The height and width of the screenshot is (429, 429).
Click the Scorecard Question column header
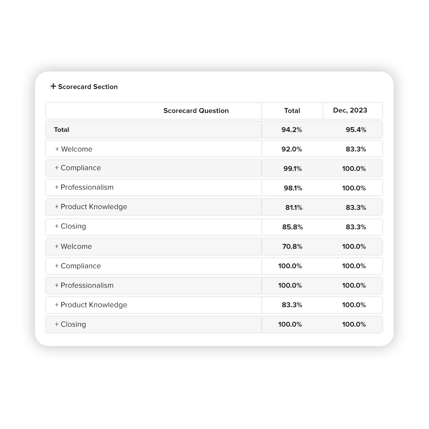pos(196,111)
